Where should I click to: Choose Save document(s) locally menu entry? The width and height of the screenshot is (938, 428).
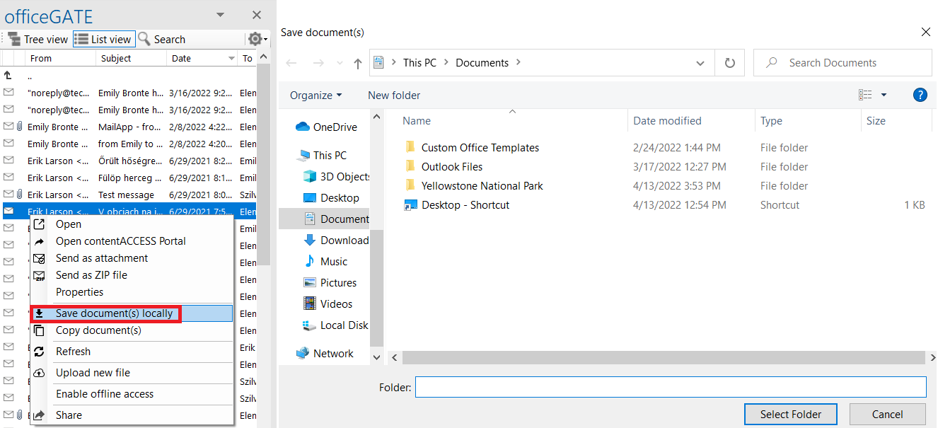click(114, 313)
